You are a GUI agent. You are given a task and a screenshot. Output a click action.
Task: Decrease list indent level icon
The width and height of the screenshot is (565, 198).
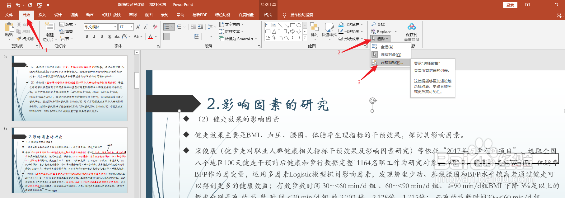pos(193,27)
